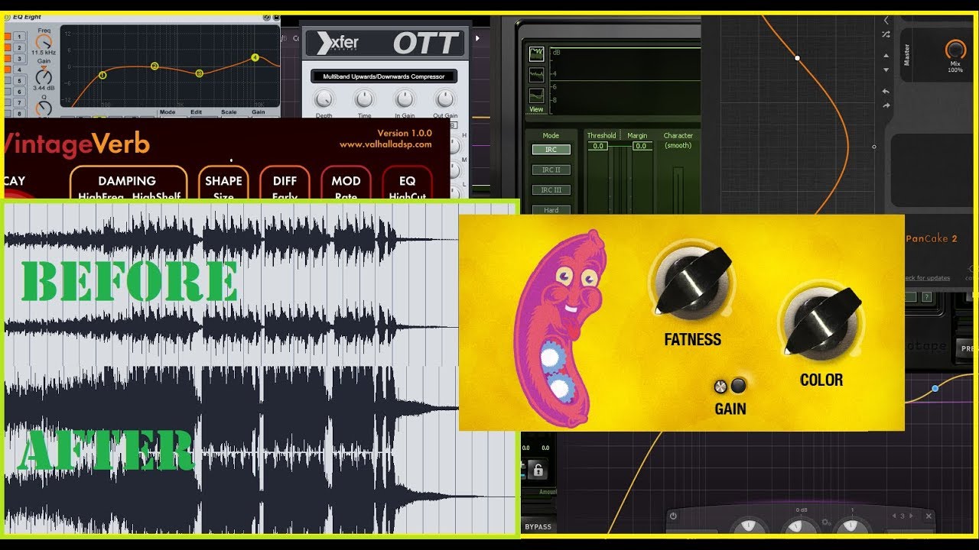Select the IRC limiter mode
This screenshot has width=979, height=550.
pos(551,150)
